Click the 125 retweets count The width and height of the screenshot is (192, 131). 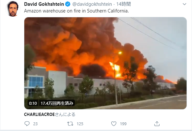(x=80, y=124)
